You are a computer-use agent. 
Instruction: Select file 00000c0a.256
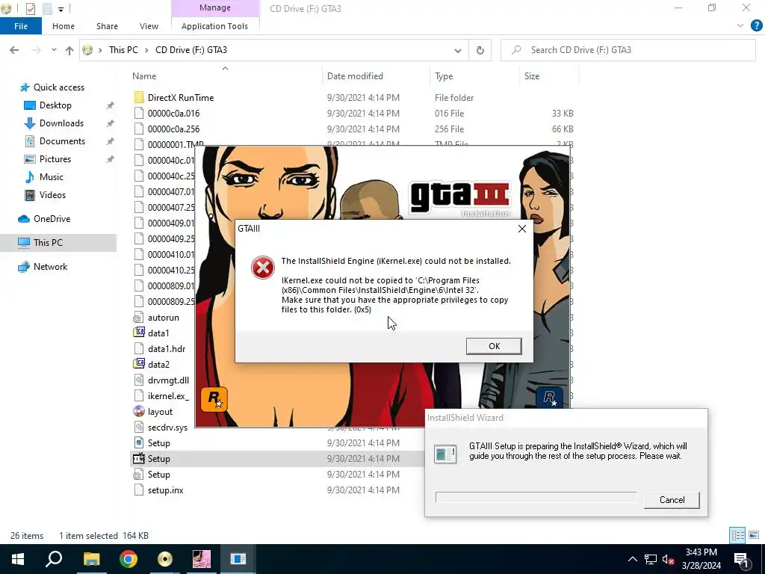click(173, 129)
